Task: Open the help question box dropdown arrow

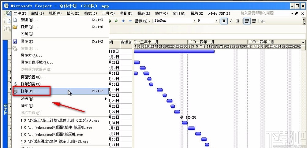Action: (x=292, y=13)
